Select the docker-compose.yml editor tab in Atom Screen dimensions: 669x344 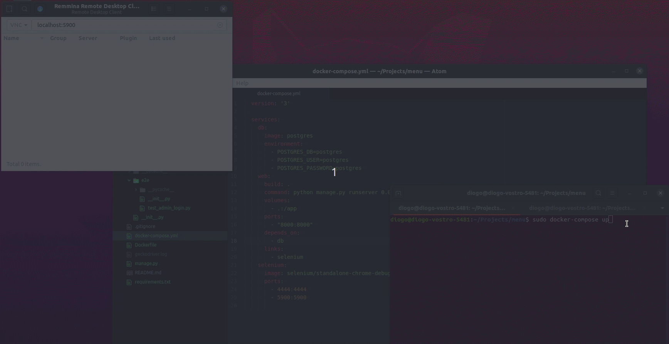tap(279, 93)
